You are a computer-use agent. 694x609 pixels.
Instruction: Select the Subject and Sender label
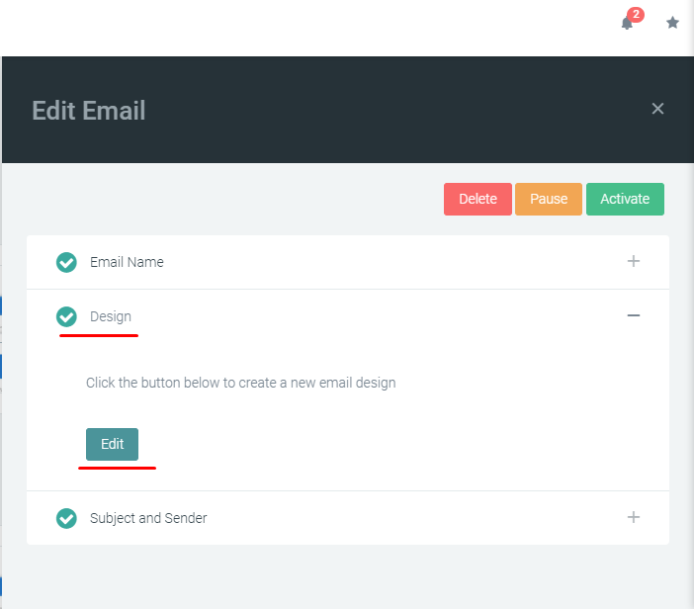pyautogui.click(x=148, y=518)
